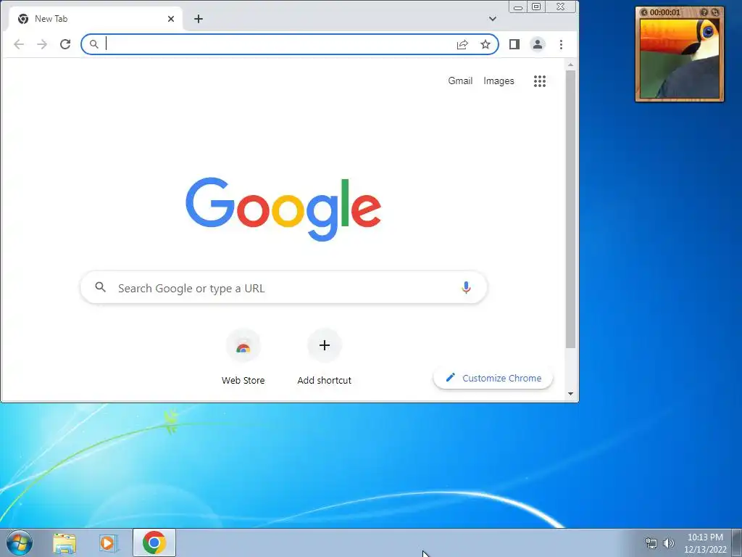Open the Gmail link

pyautogui.click(x=460, y=81)
